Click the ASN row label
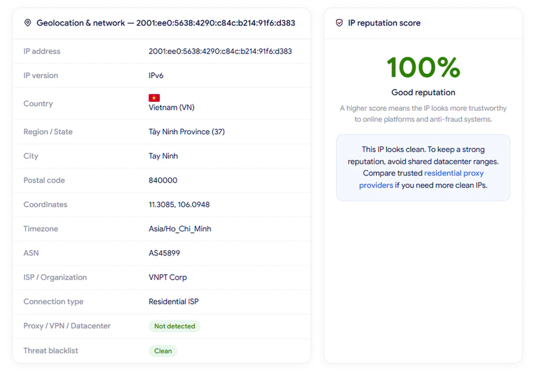This screenshot has width=535, height=374. coord(31,253)
